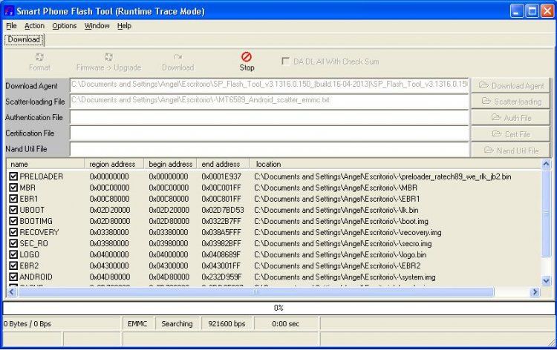Click the Searching status bar cell
Screen dimensions: 557x350
pyautogui.click(x=177, y=324)
